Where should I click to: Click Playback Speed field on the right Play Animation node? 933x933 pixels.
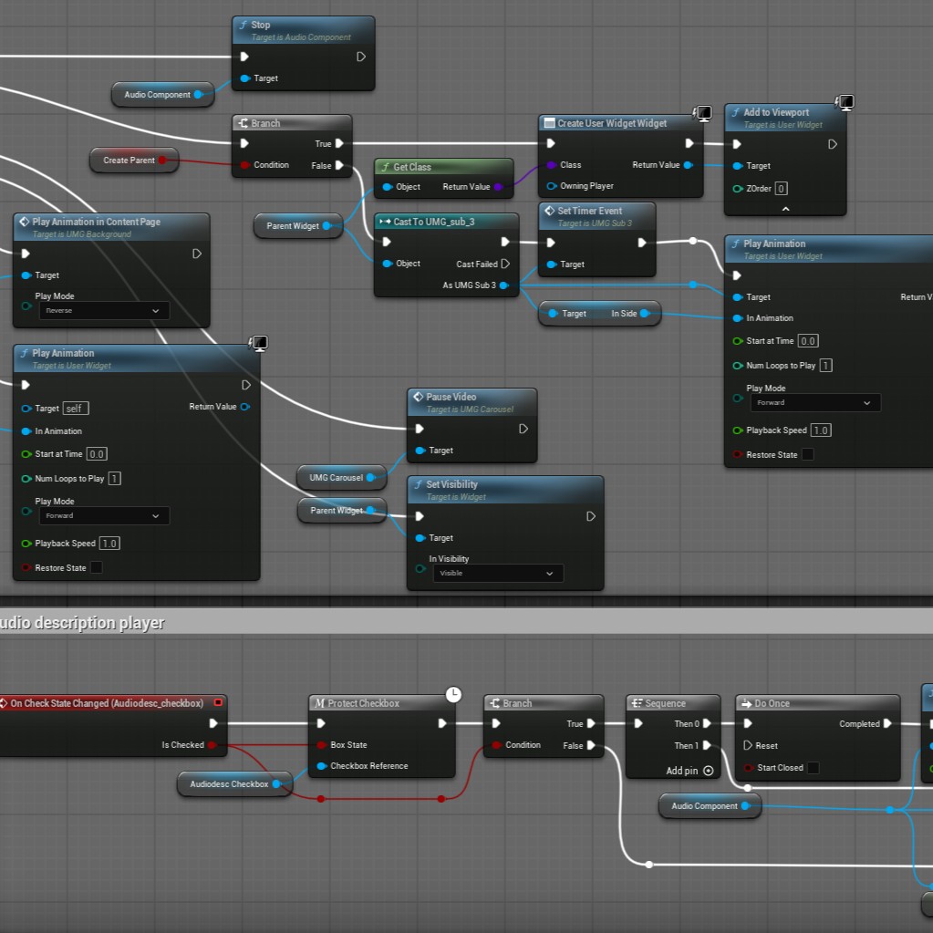pyautogui.click(x=821, y=430)
